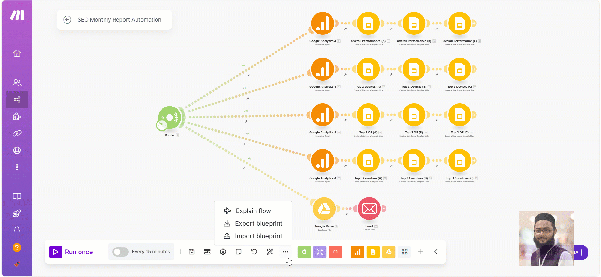The image size is (601, 277).
Task: Click the green tools favorites swatch
Action: tap(304, 252)
